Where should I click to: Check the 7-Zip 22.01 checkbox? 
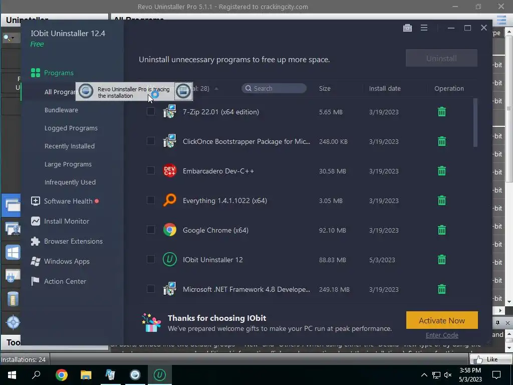pyautogui.click(x=150, y=111)
